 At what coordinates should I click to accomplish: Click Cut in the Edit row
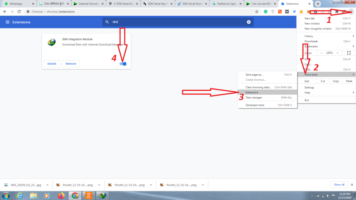click(x=323, y=81)
